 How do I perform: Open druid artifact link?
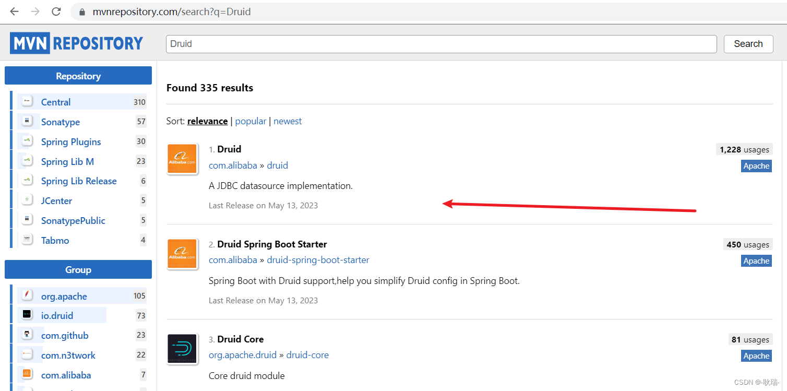pos(278,165)
